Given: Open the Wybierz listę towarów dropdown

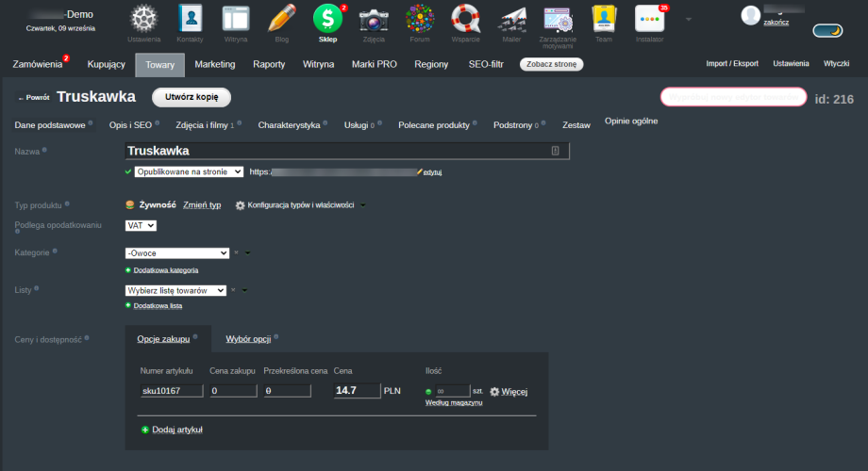Looking at the screenshot, I should pos(176,290).
